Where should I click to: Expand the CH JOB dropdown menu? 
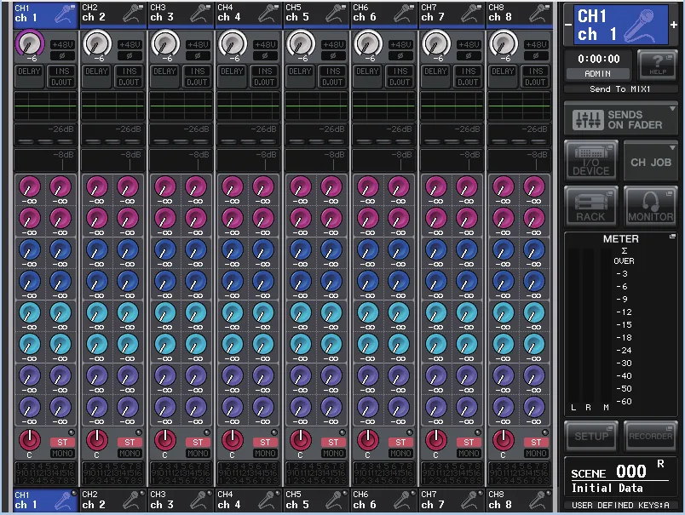click(650, 161)
